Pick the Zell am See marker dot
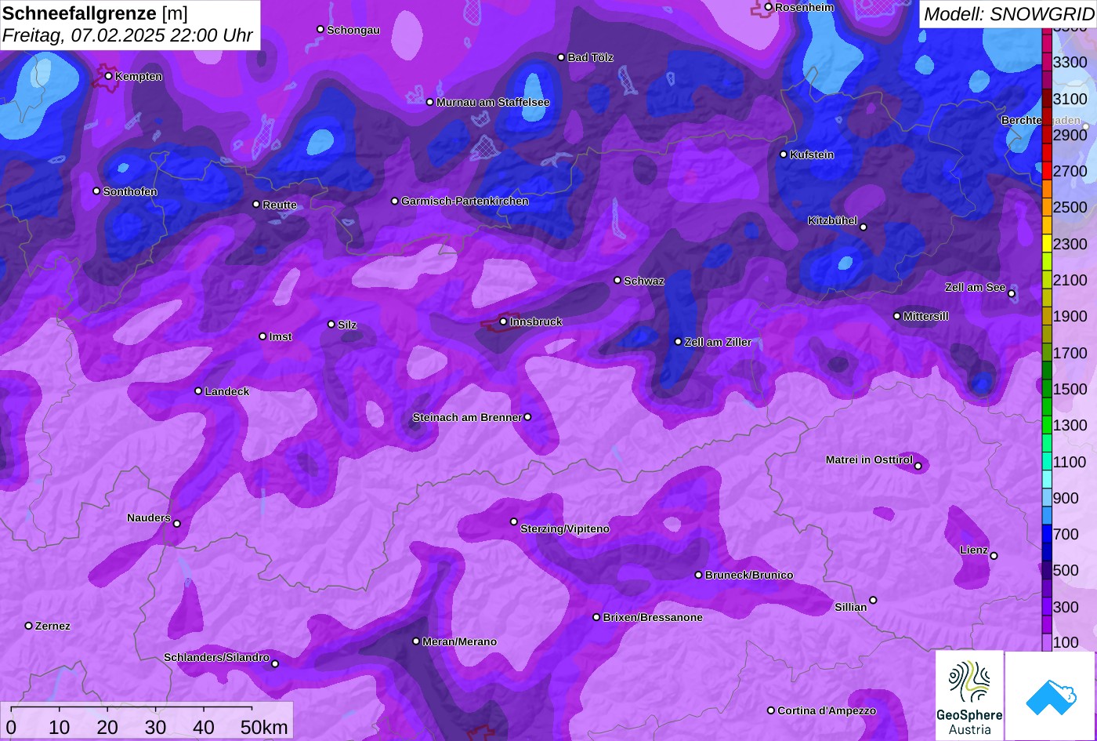 (x=1012, y=294)
